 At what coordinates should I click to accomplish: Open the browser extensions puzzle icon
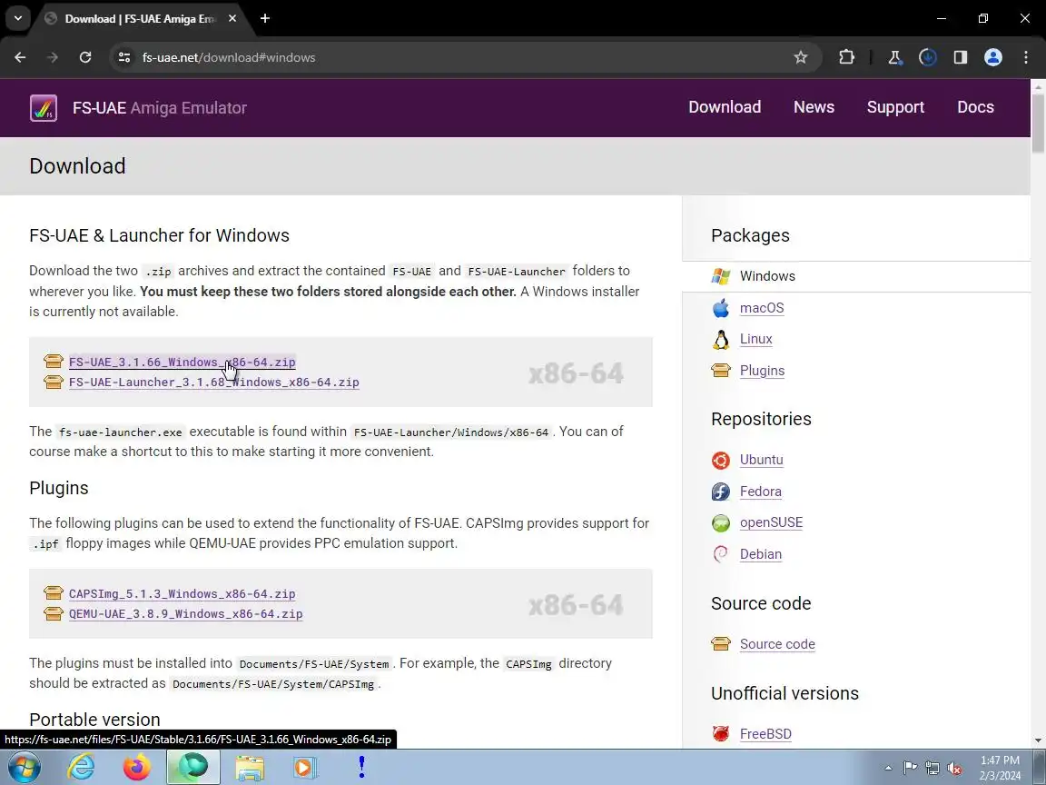[846, 57]
